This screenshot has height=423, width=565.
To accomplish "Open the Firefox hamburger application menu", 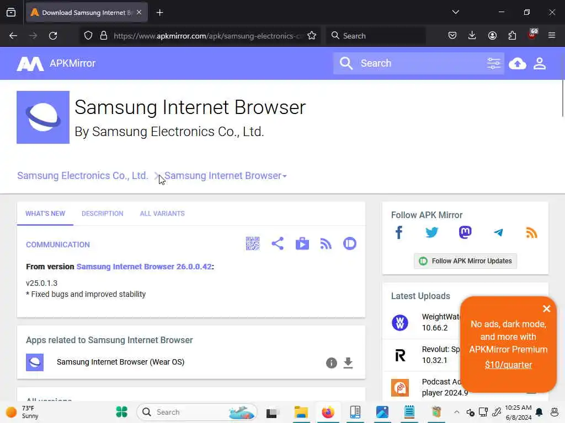I will point(552,35).
